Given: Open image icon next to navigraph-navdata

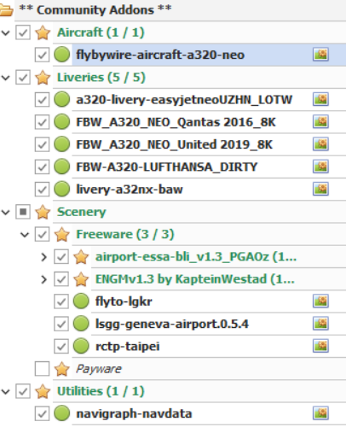Looking at the screenshot, I should pos(320,413).
